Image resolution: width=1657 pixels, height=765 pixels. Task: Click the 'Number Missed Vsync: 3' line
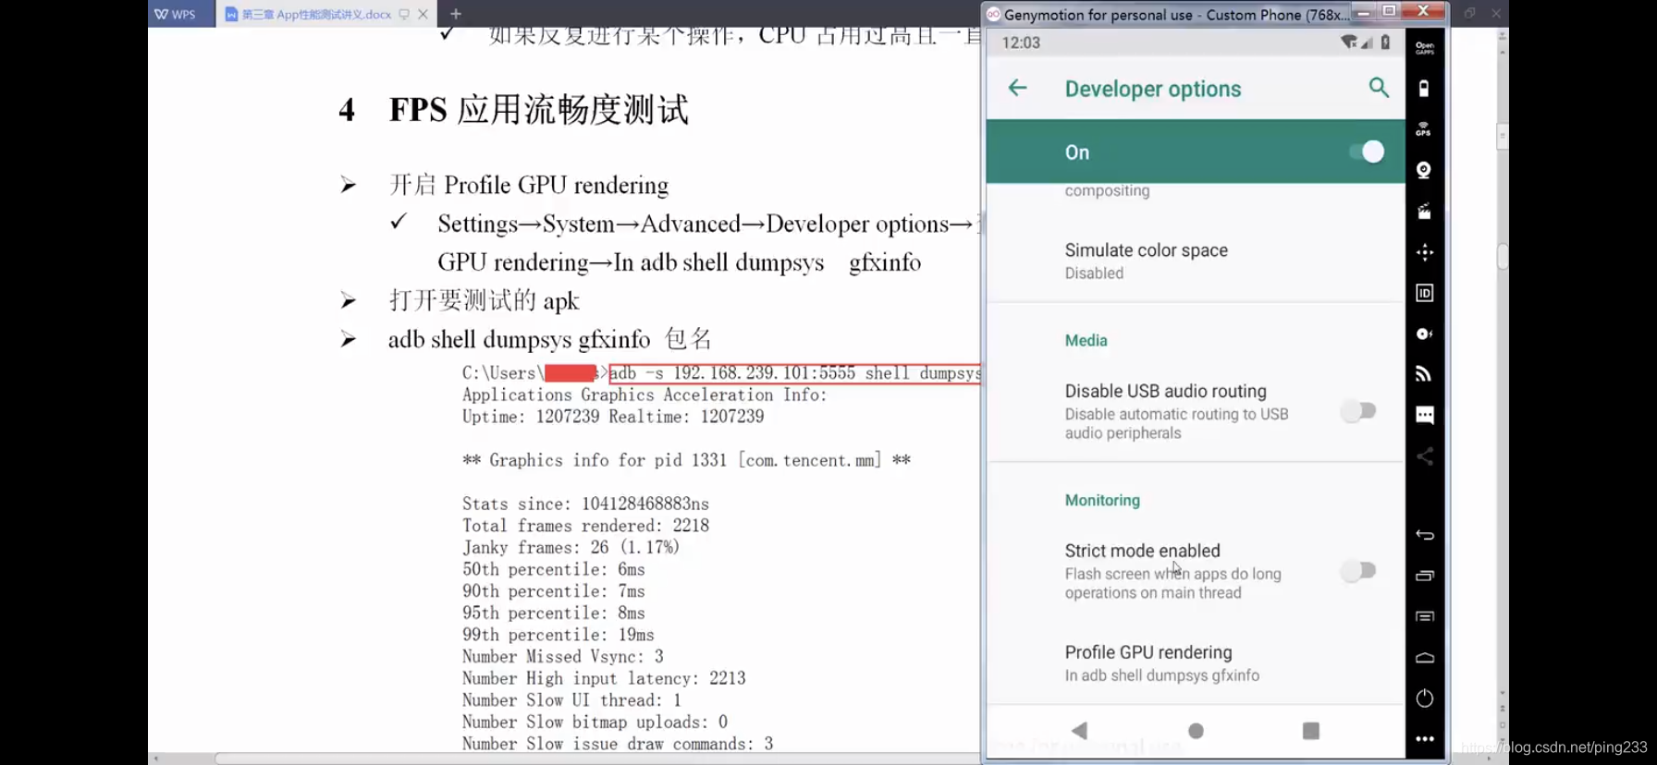click(x=562, y=657)
